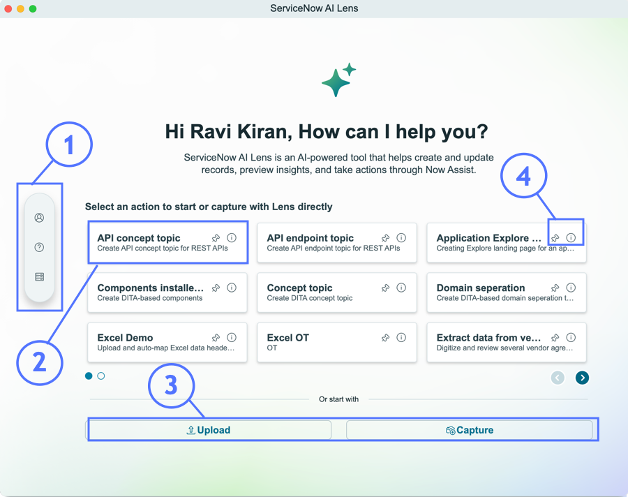Select the second page indicator dot
Image resolution: width=628 pixels, height=497 pixels.
click(x=101, y=376)
